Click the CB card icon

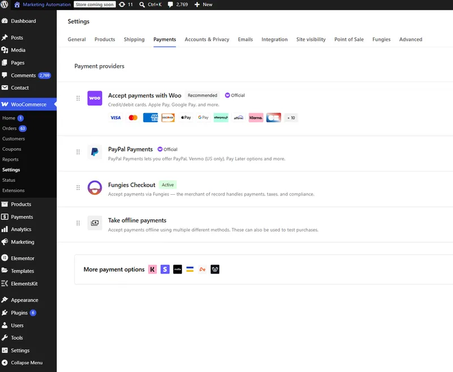[x=273, y=118]
